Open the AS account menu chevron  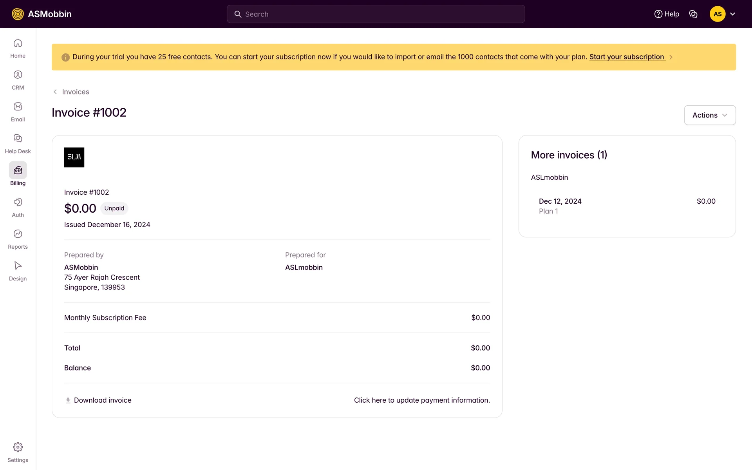[732, 14]
